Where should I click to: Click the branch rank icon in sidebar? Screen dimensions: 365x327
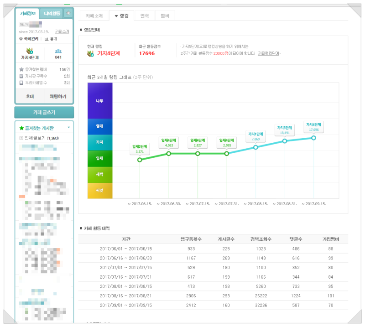[x=30, y=51]
